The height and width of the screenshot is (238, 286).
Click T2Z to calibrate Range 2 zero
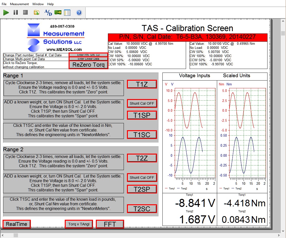pos(142,158)
